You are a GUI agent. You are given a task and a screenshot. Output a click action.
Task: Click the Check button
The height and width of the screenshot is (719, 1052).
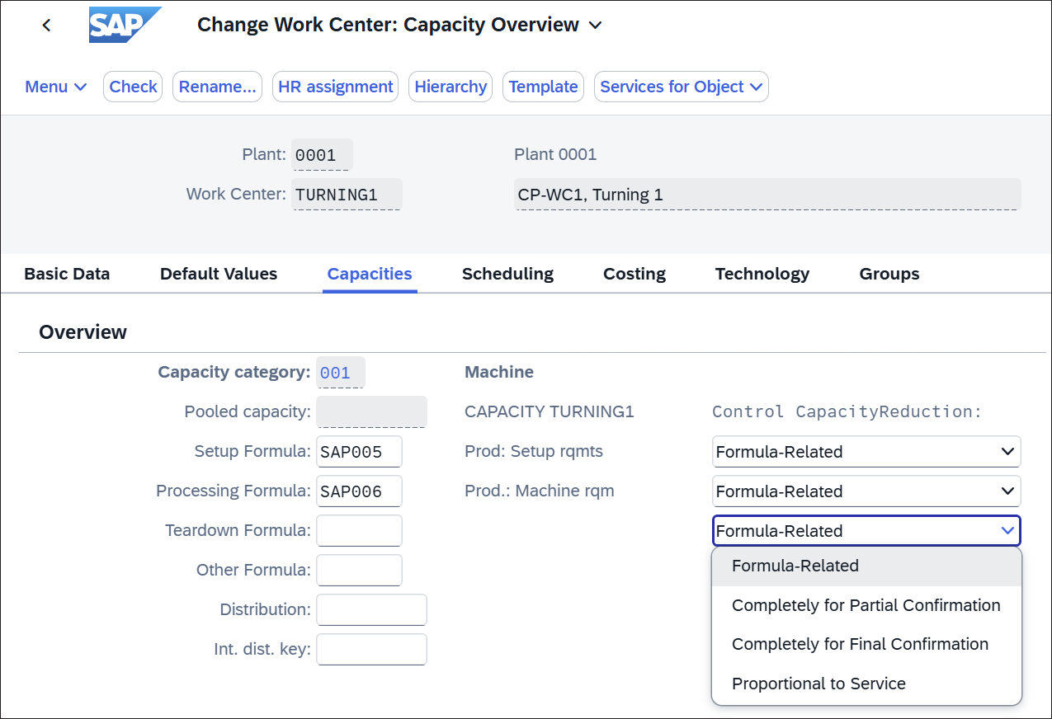click(133, 87)
